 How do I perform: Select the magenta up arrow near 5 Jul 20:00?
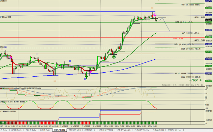90,72
